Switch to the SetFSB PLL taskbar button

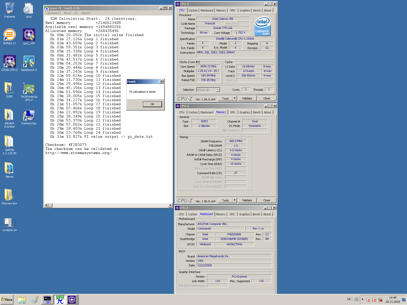click(47, 300)
